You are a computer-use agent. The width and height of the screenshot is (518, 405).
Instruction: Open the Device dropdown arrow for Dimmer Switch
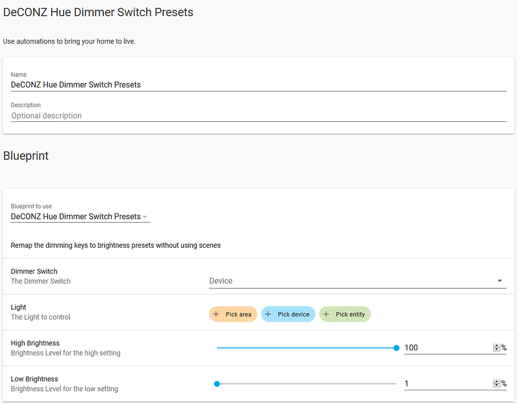click(499, 280)
